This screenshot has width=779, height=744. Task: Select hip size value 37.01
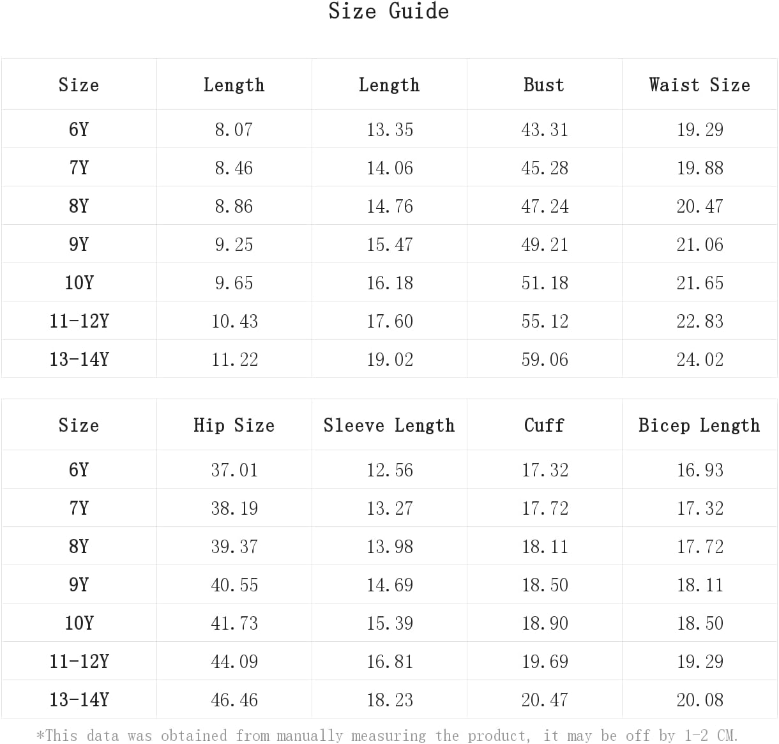point(235,470)
